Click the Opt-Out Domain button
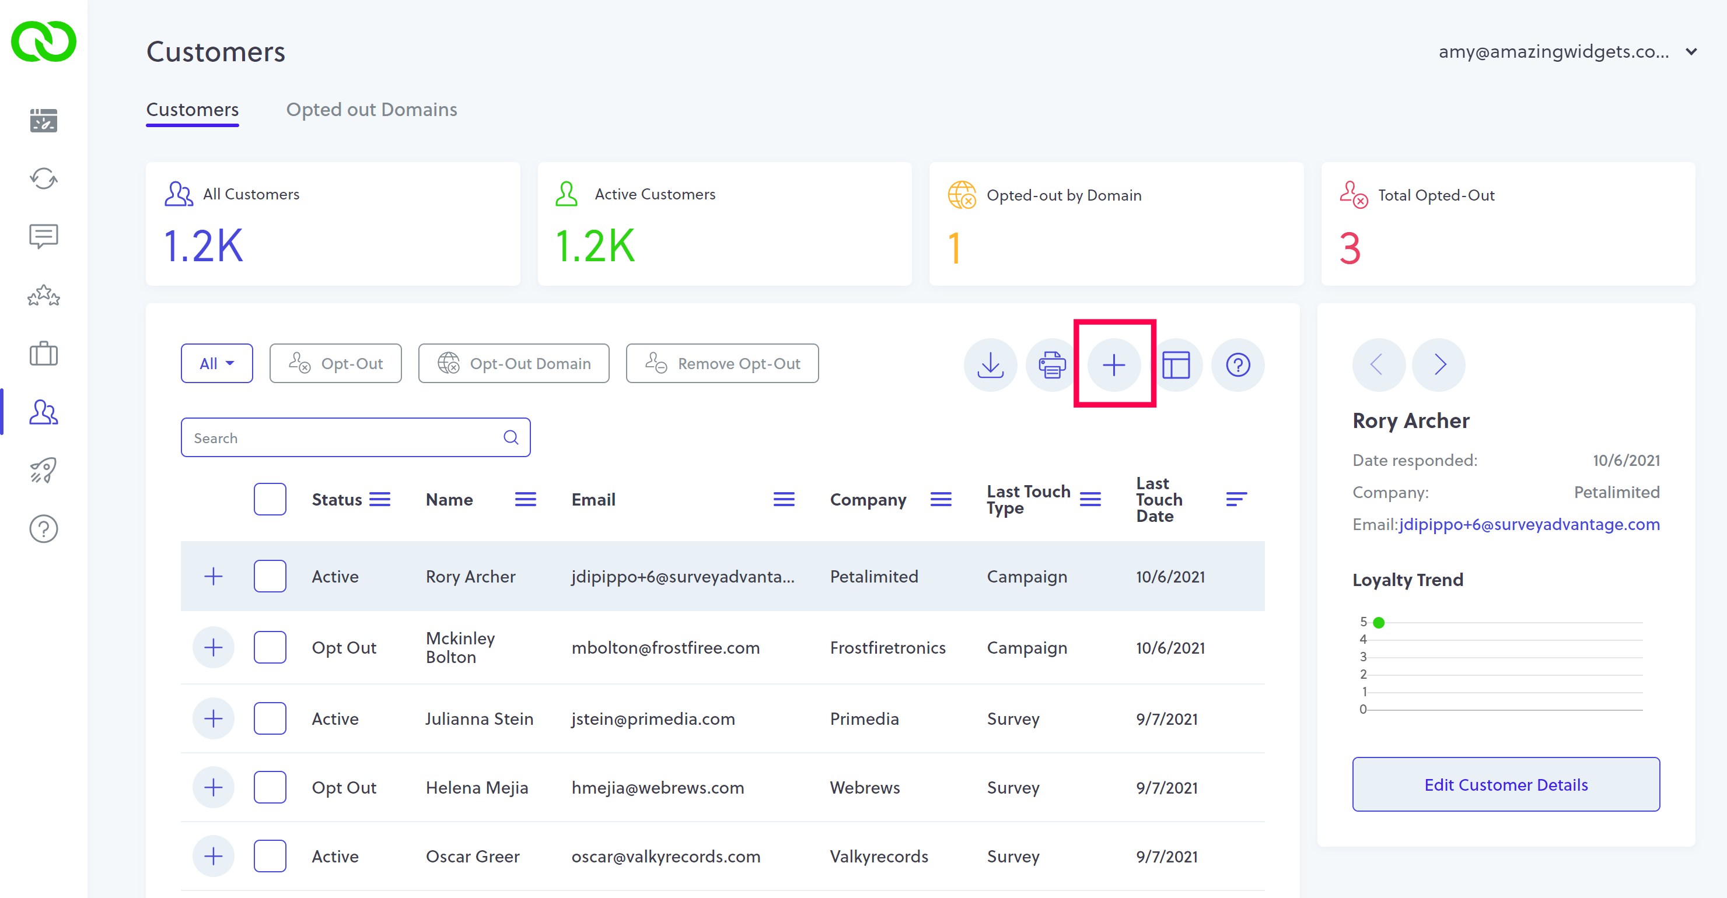 (x=513, y=363)
